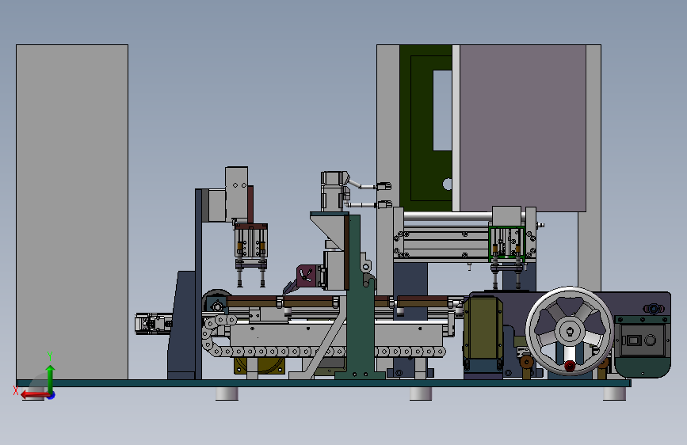Click the blue Z axis dot of the triad

(52, 395)
